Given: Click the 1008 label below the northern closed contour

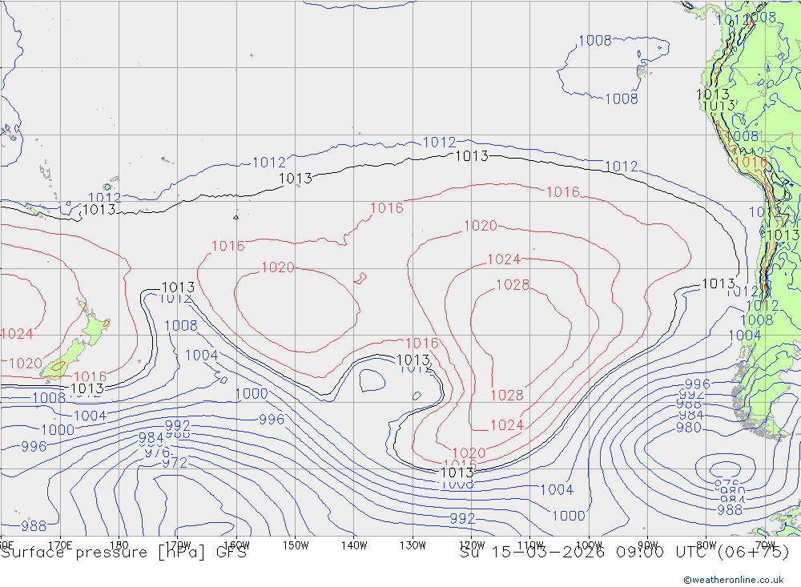Looking at the screenshot, I should [x=622, y=99].
